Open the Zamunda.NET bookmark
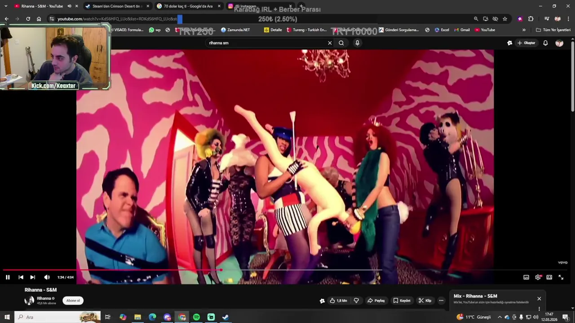 click(x=235, y=30)
